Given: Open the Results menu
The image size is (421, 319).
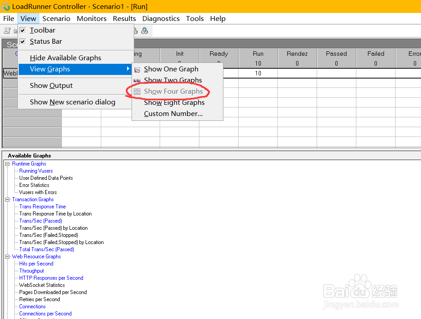Looking at the screenshot, I should click(124, 19).
